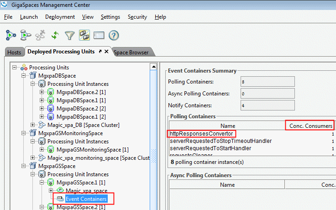Select the Deployed Processing Units tab
Viewport: 336px width, 210px height.
coord(61,52)
